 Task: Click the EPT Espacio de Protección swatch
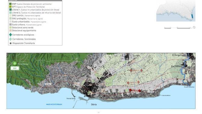[x=11, y=7]
